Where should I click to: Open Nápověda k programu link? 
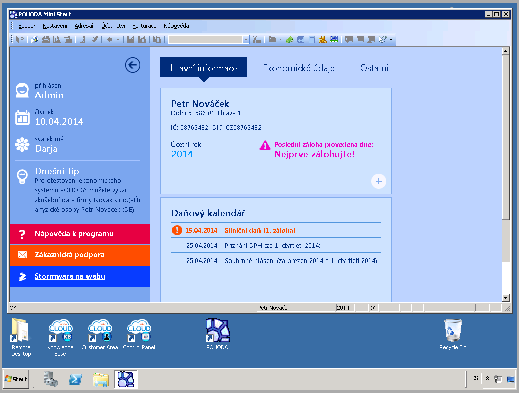(74, 234)
